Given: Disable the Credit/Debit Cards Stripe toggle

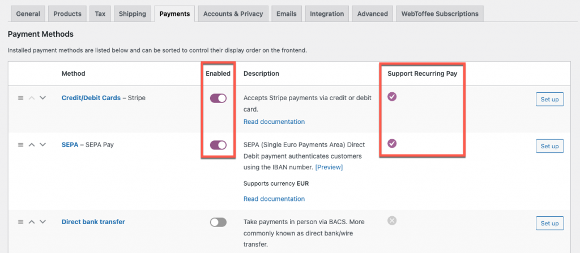Looking at the screenshot, I should pyautogui.click(x=218, y=98).
